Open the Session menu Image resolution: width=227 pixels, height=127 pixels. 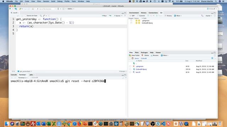46,1
